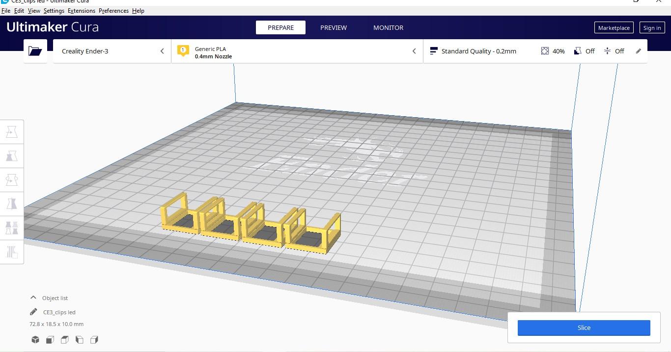Click the blue Slice button
The image size is (671, 352).
point(584,327)
